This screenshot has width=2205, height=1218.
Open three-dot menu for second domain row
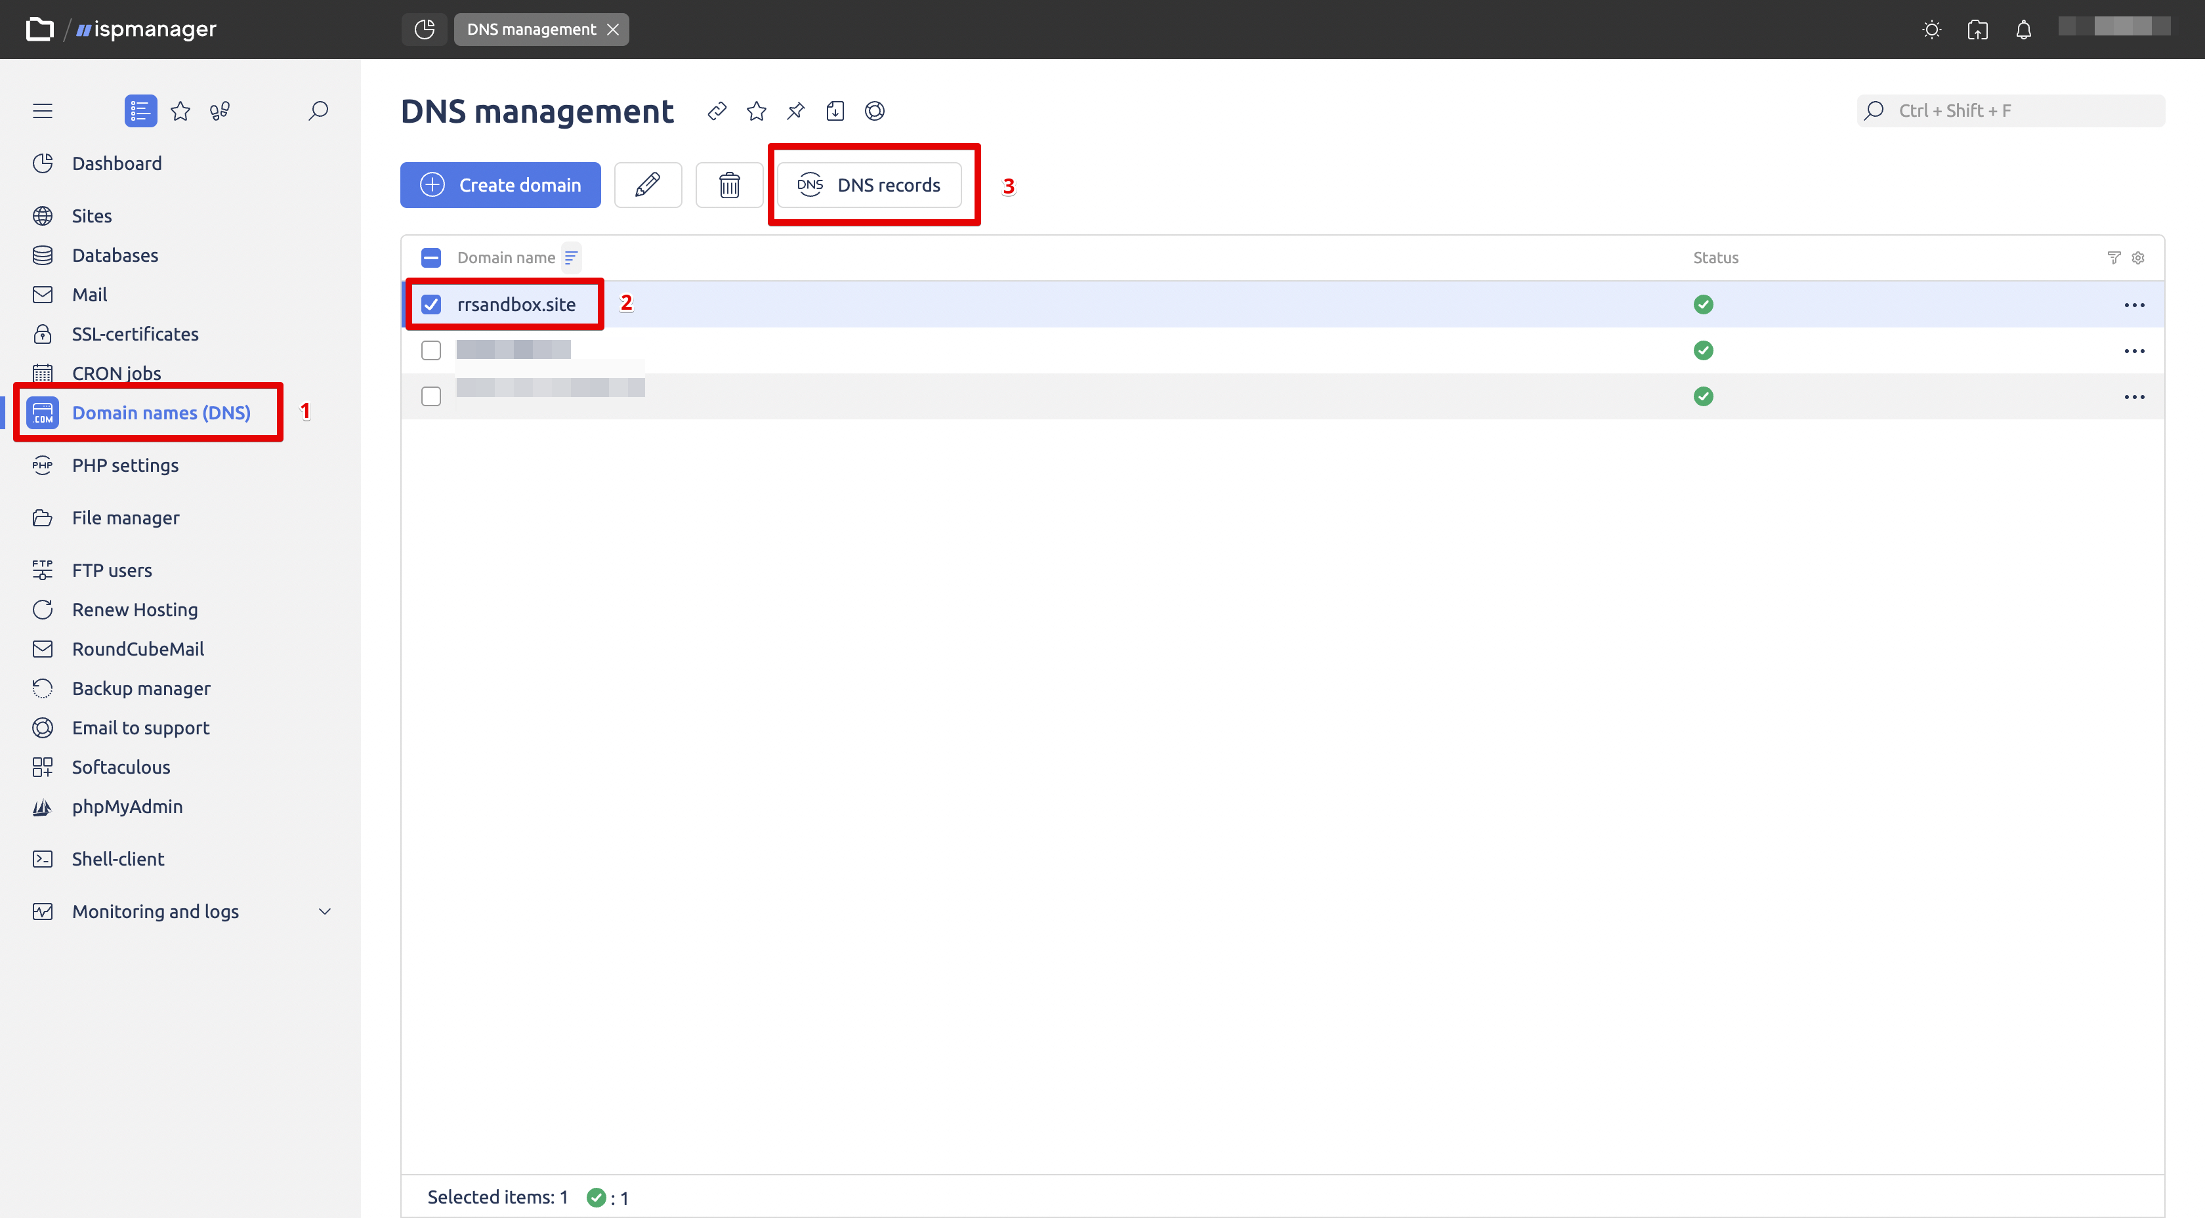click(x=2135, y=351)
